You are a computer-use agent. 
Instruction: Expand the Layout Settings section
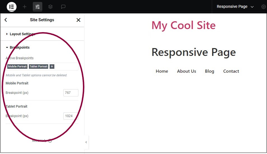tap(22, 34)
